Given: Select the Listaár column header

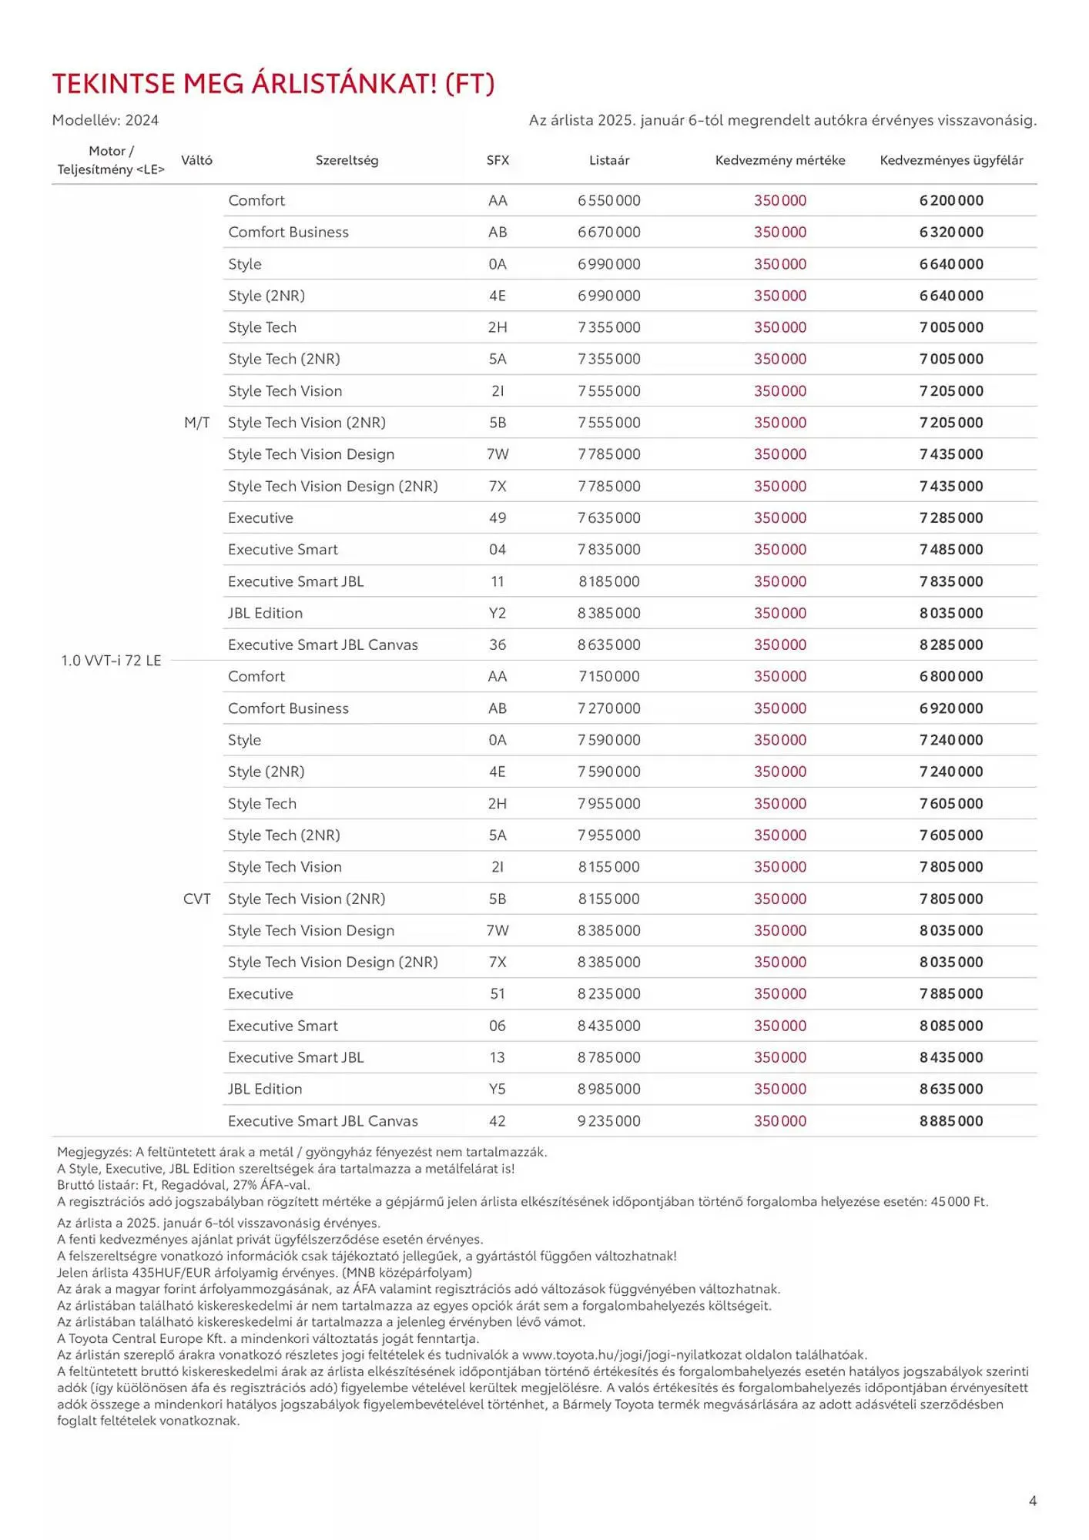Looking at the screenshot, I should pos(609,160).
